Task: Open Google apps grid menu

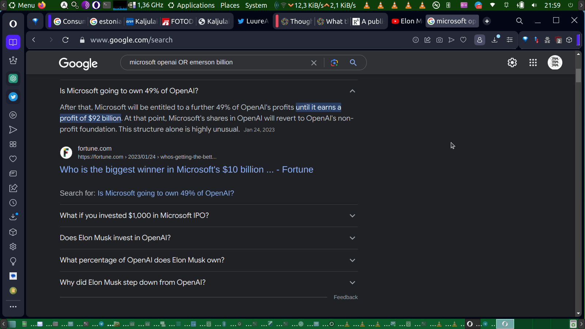Action: coord(533,63)
